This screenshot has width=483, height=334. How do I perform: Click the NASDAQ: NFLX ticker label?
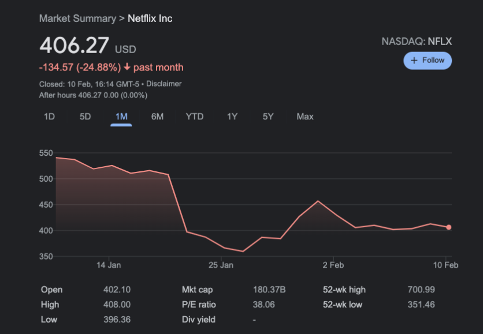click(417, 42)
